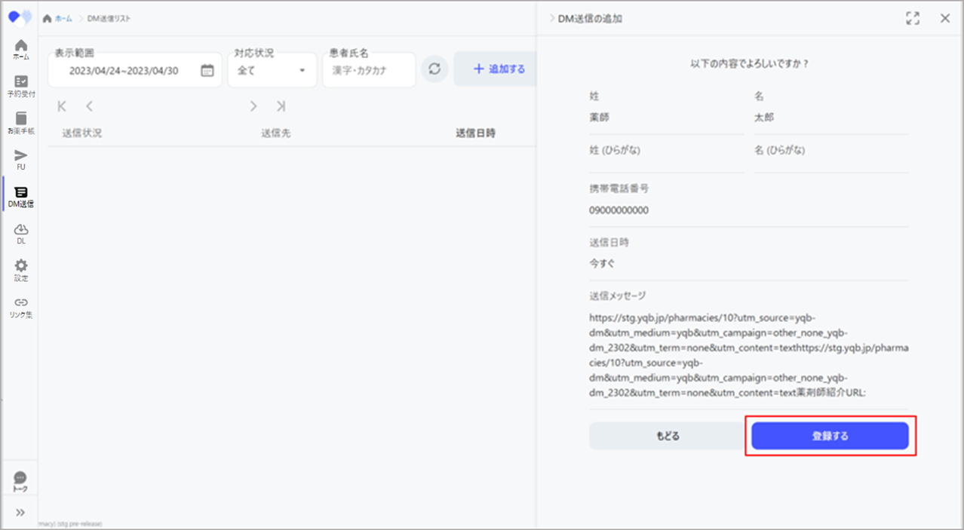Viewport: 964px width, 530px height.
Task: Click the refresh list icon
Action: (x=434, y=69)
